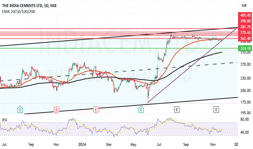Select the EMA 20/50/100/200 indicator label

18,12
